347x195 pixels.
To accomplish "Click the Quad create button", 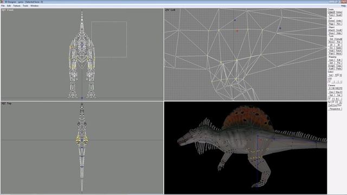I will [338, 15].
